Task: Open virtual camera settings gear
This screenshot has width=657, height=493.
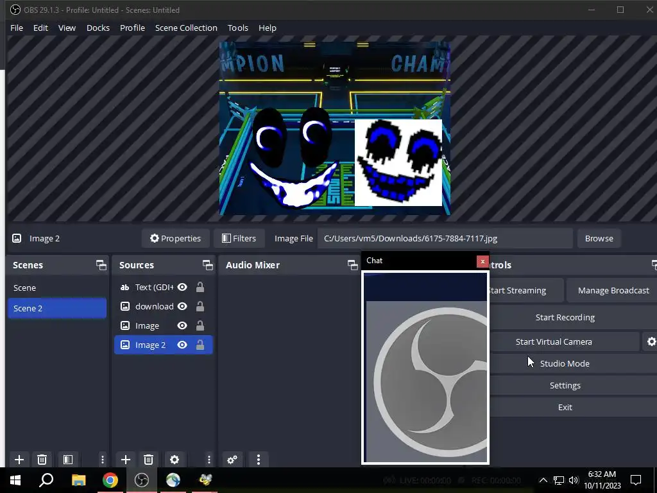Action: (651, 342)
